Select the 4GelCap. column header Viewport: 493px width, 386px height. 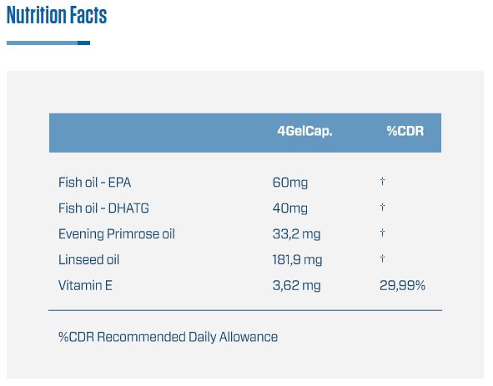coord(304,131)
